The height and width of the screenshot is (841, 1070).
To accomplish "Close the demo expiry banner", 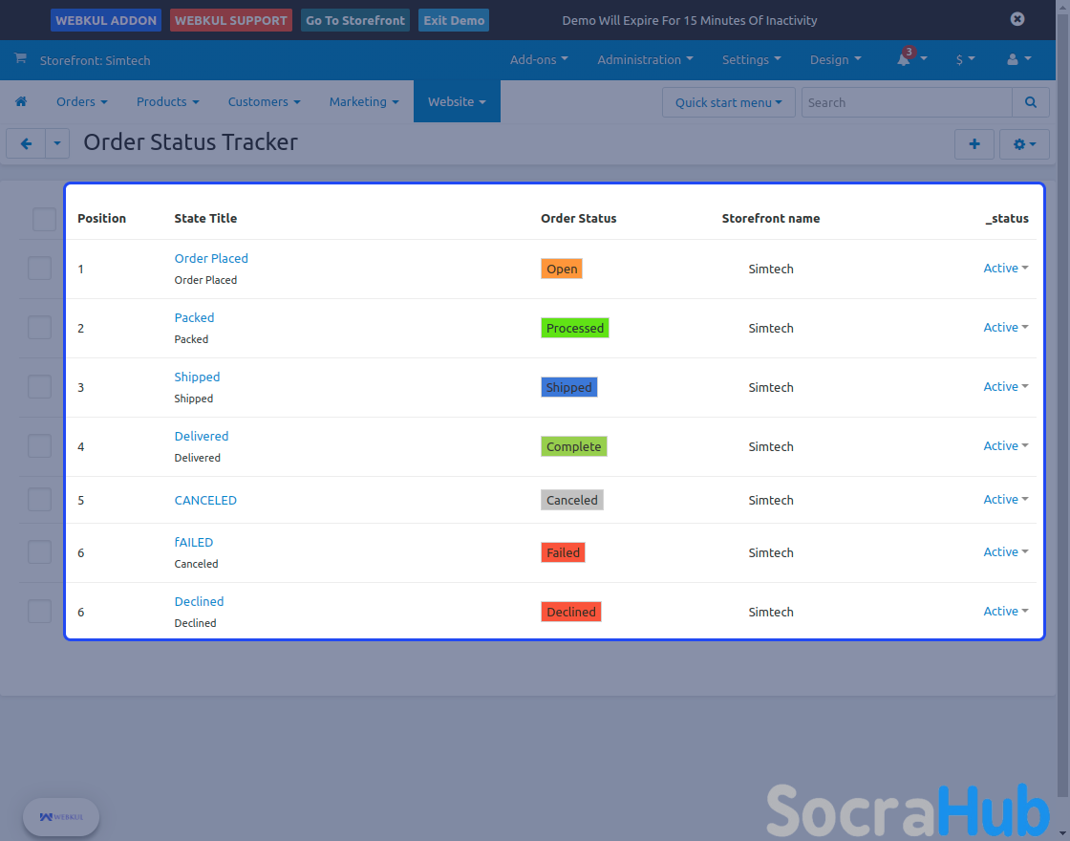I will pos(1017,19).
